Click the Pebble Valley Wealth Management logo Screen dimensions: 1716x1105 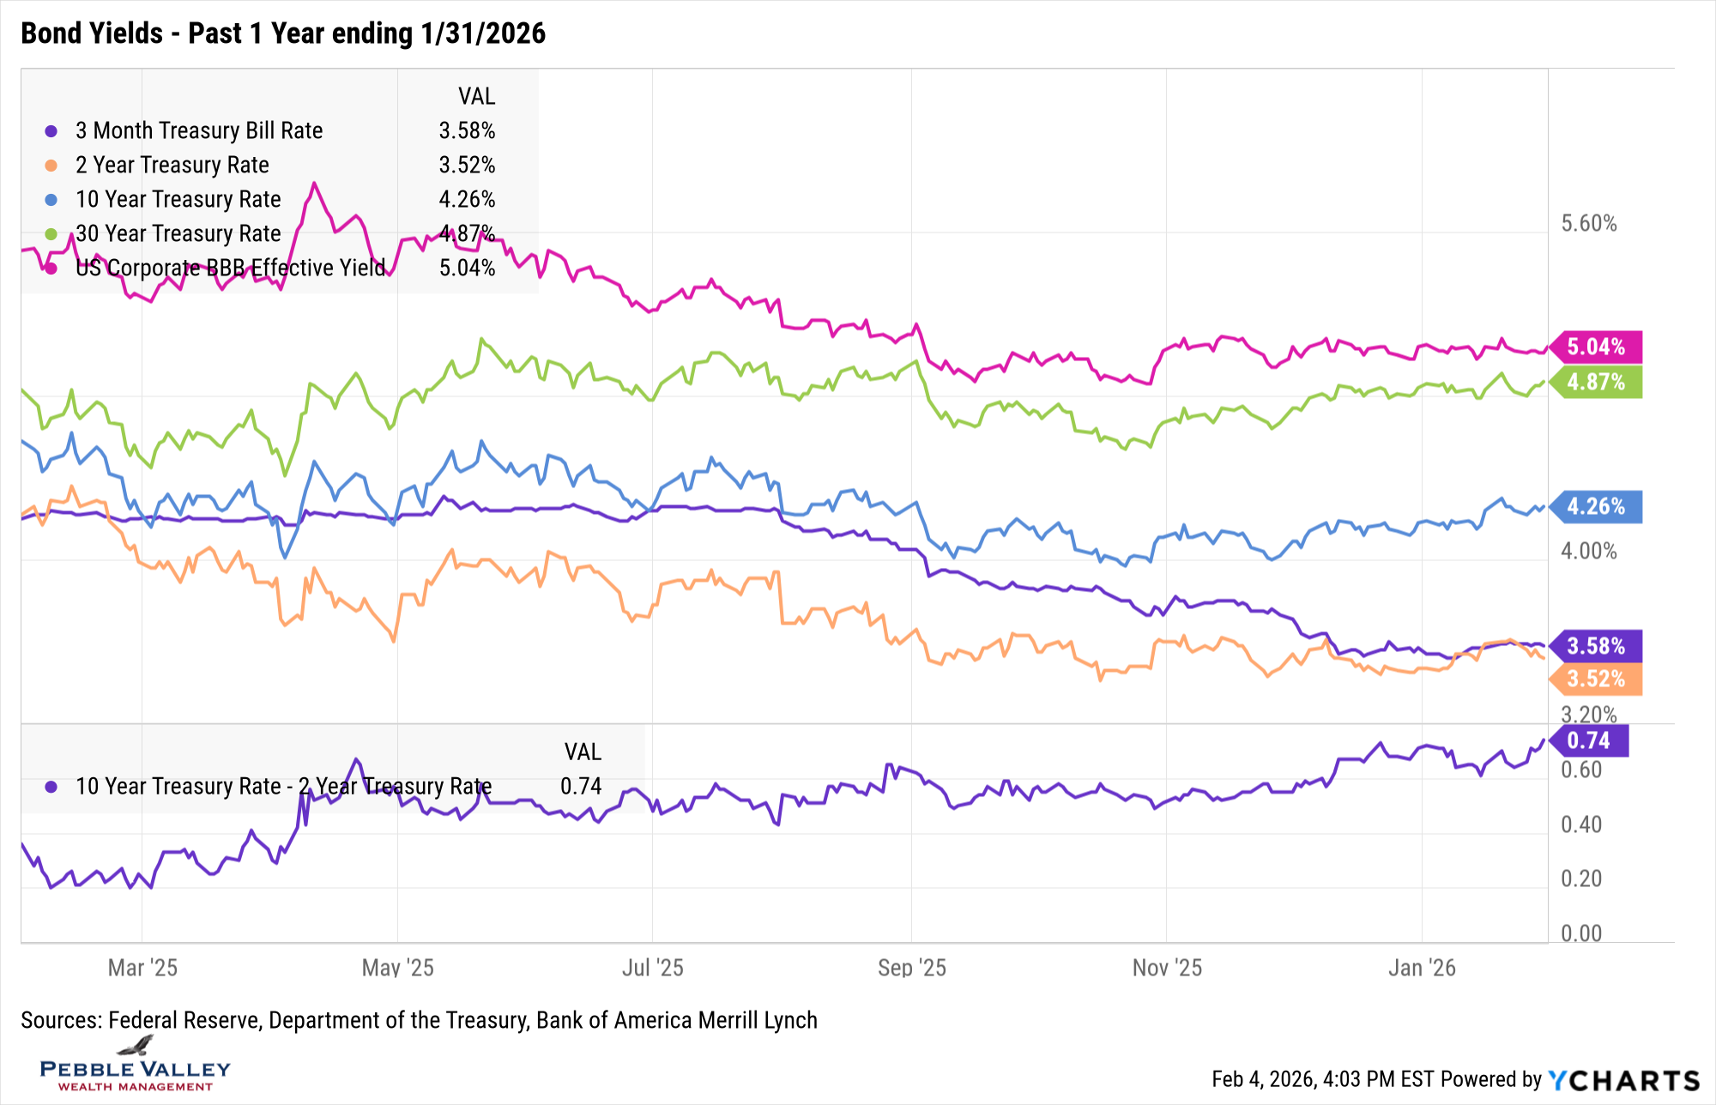(136, 1065)
